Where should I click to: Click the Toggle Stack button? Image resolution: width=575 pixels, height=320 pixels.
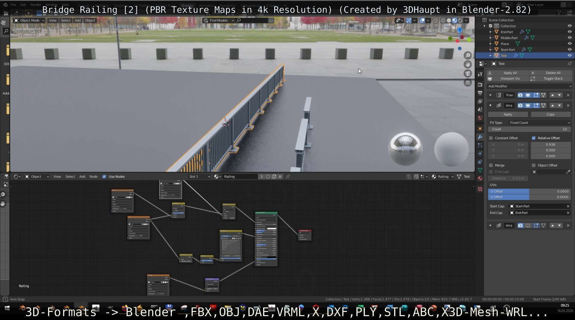pyautogui.click(x=551, y=79)
